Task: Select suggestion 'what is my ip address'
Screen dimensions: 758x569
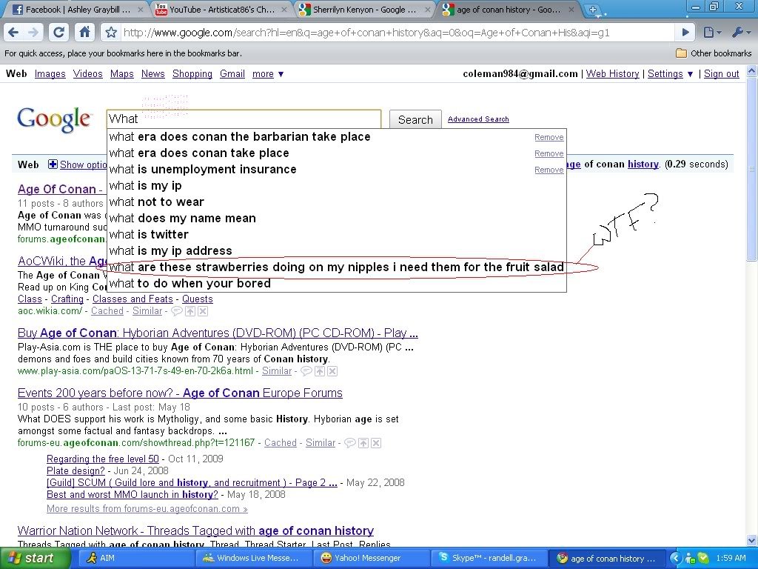Action: tap(337, 250)
